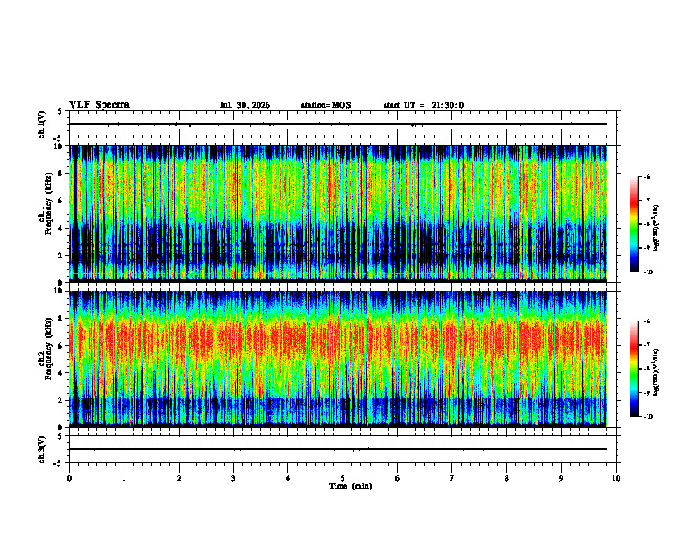Click the "6" kHz tick of ch.2 frequency axis
Screen dimensions: 694x536
point(60,346)
